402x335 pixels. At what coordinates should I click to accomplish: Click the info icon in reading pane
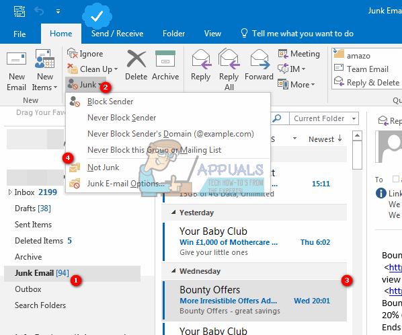tap(381, 193)
